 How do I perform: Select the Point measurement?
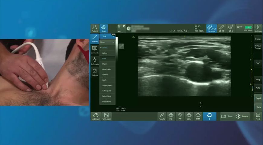point(107,59)
